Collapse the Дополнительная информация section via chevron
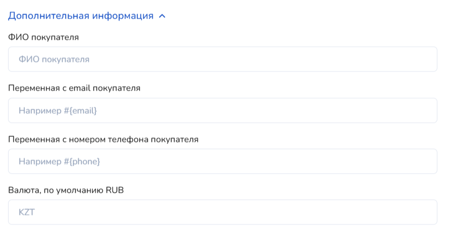The width and height of the screenshot is (449, 232). (162, 16)
